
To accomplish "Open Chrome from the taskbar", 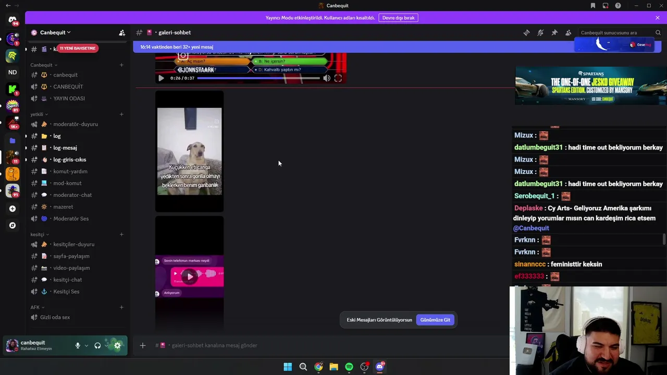I will [318, 367].
